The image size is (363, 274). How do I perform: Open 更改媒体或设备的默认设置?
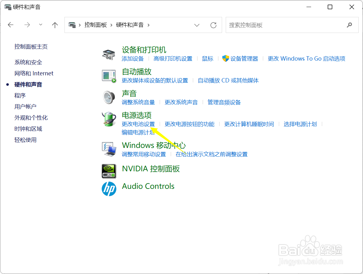(155, 80)
